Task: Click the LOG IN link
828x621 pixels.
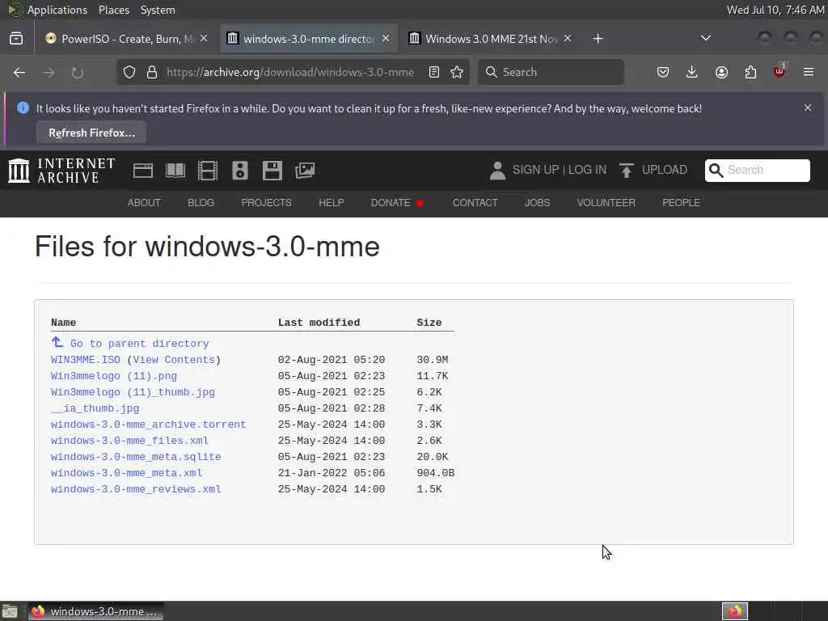Action: pyautogui.click(x=587, y=170)
